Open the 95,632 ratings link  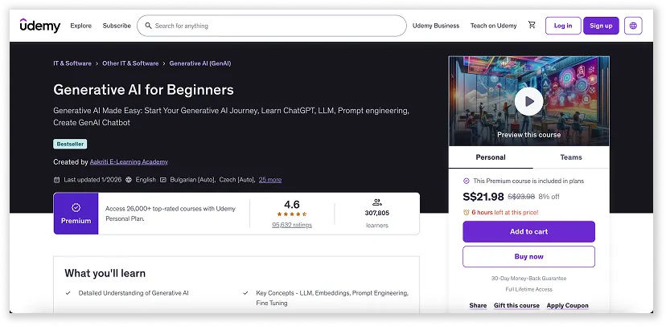pyautogui.click(x=292, y=225)
